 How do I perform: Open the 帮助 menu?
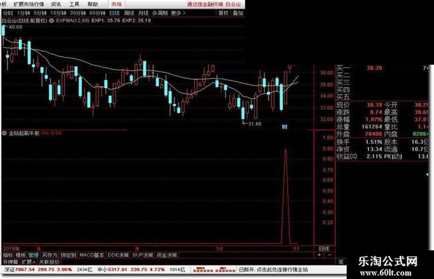(x=92, y=4)
